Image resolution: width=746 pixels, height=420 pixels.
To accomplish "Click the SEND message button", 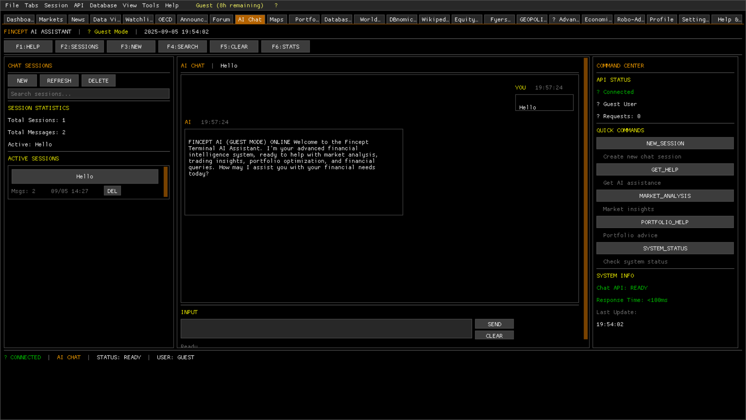I will [494, 324].
